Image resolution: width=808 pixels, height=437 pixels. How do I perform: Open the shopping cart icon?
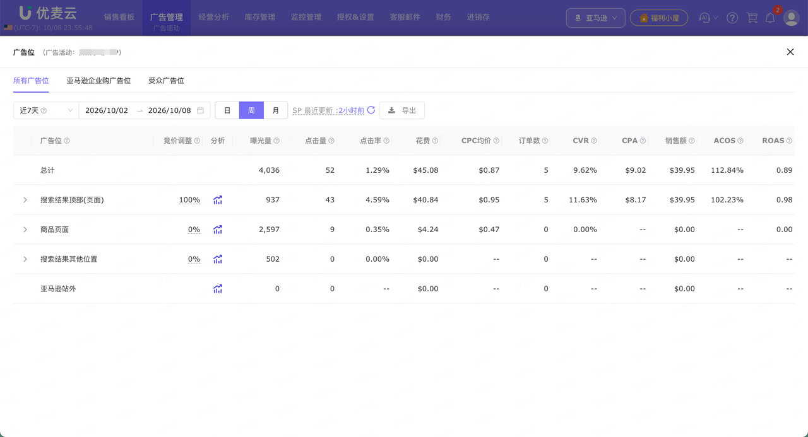tap(752, 18)
